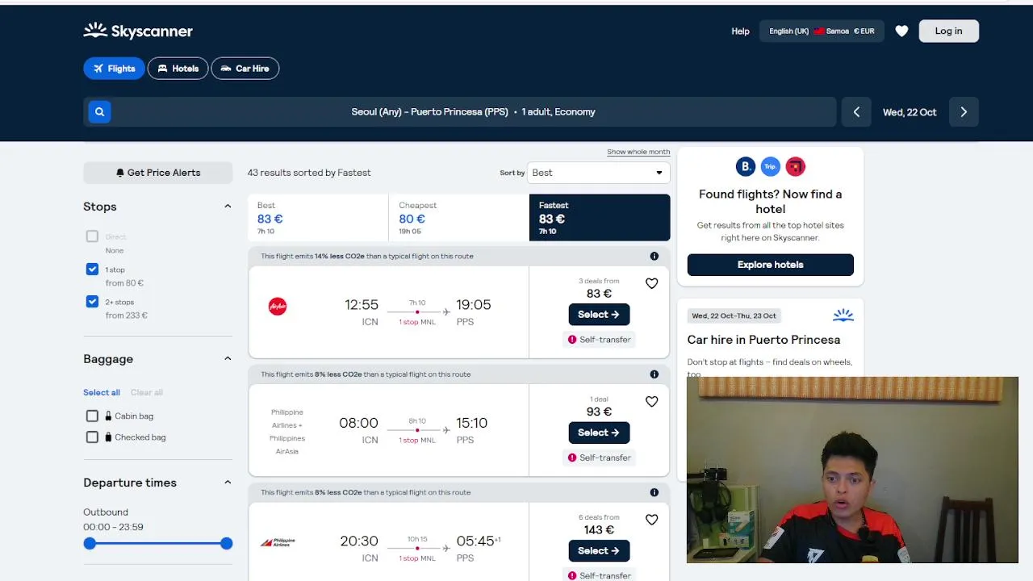Save the 93 € flight with heart icon
This screenshot has height=581, width=1033.
pos(651,401)
